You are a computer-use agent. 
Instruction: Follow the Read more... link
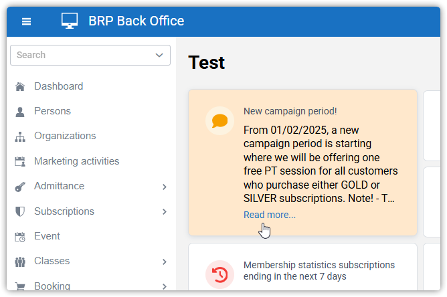coord(269,215)
